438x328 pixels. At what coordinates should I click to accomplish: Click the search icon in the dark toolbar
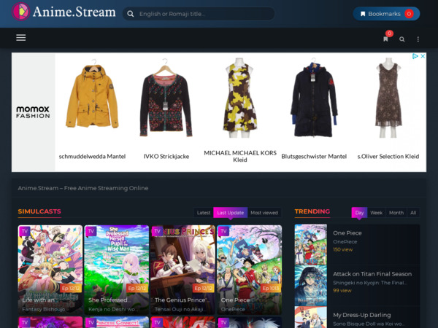402,39
